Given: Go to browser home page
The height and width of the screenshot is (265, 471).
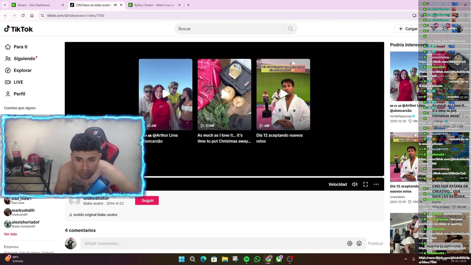Looking at the screenshot, I should pyautogui.click(x=32, y=15).
